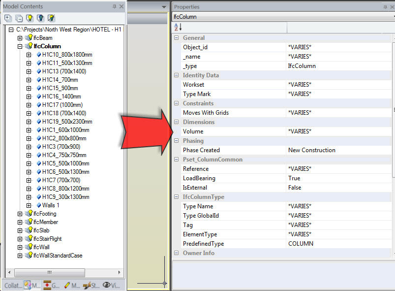Select the H1C17 (1000mm) column item

click(x=62, y=105)
